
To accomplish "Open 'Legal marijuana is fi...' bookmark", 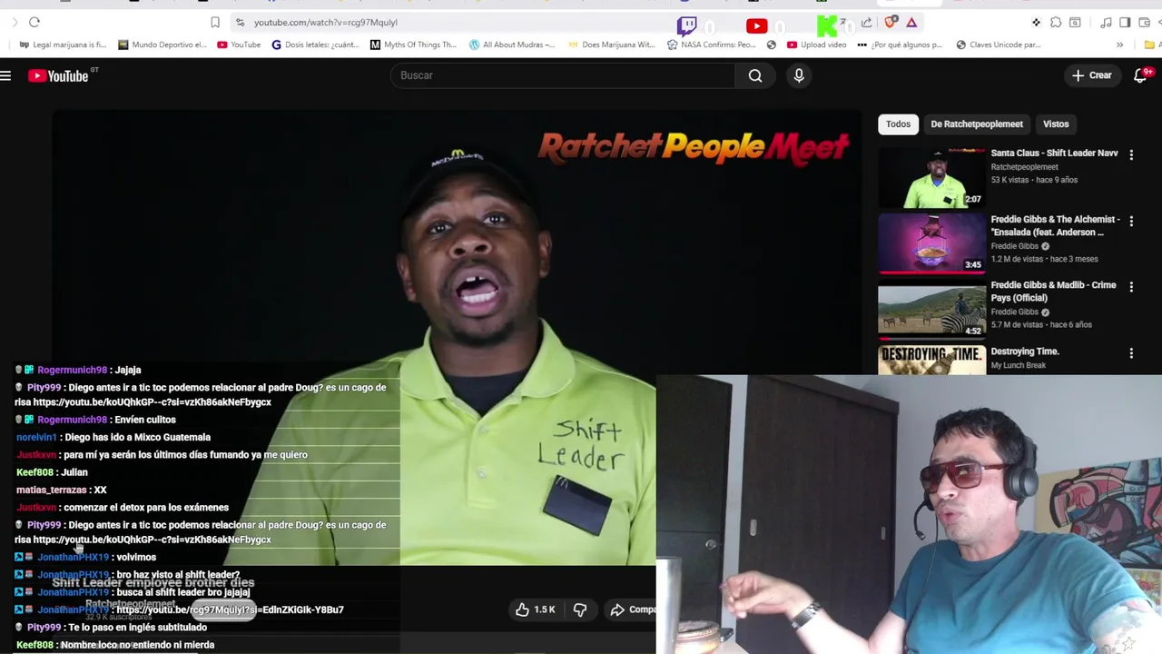I will click(63, 45).
